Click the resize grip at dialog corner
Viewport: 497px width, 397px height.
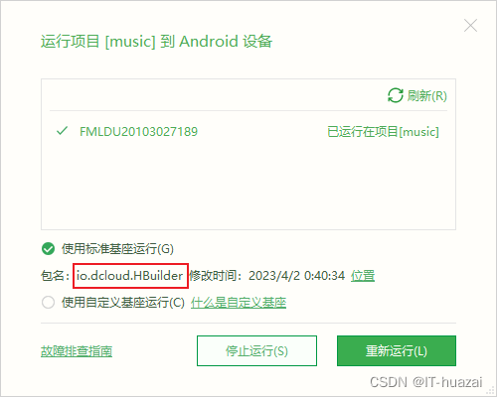pyautogui.click(x=491, y=391)
